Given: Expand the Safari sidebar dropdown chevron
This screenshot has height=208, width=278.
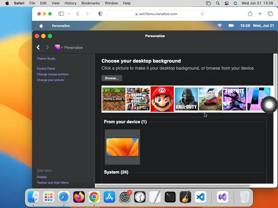Looking at the screenshot, I should (69, 14).
